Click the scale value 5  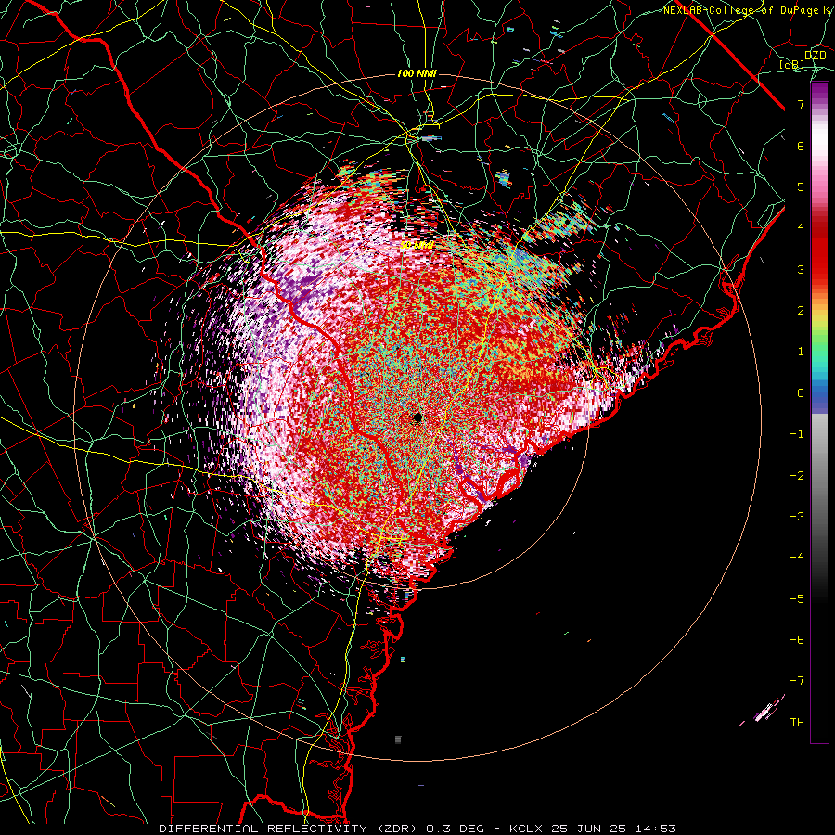801,186
